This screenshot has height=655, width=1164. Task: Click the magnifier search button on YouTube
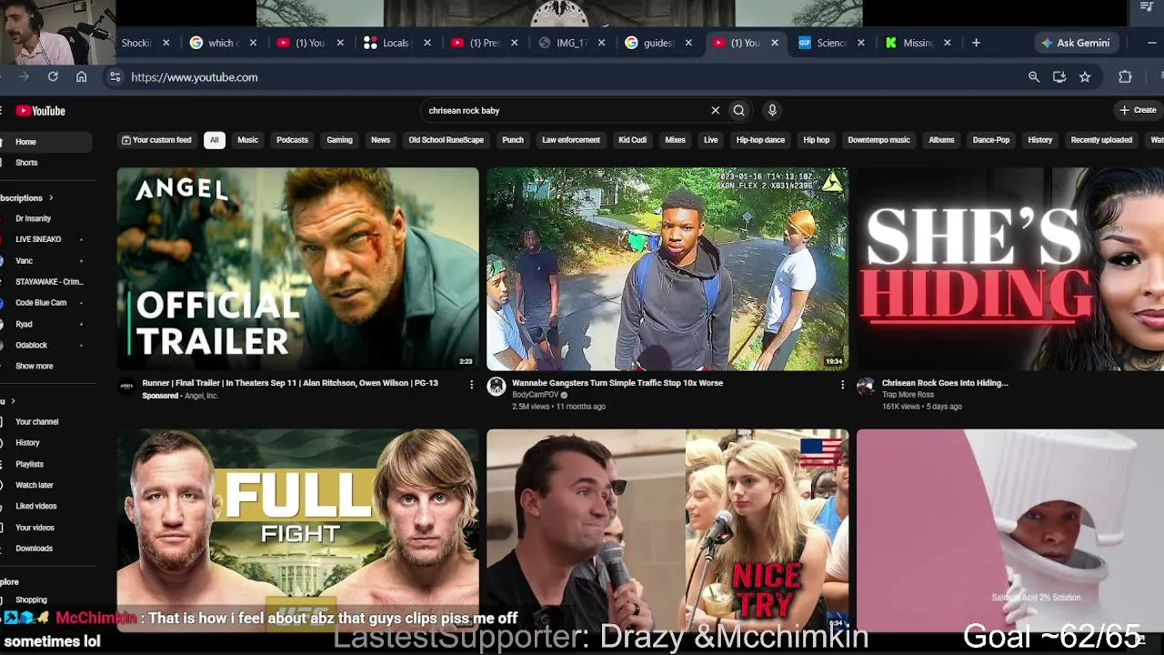click(x=738, y=111)
